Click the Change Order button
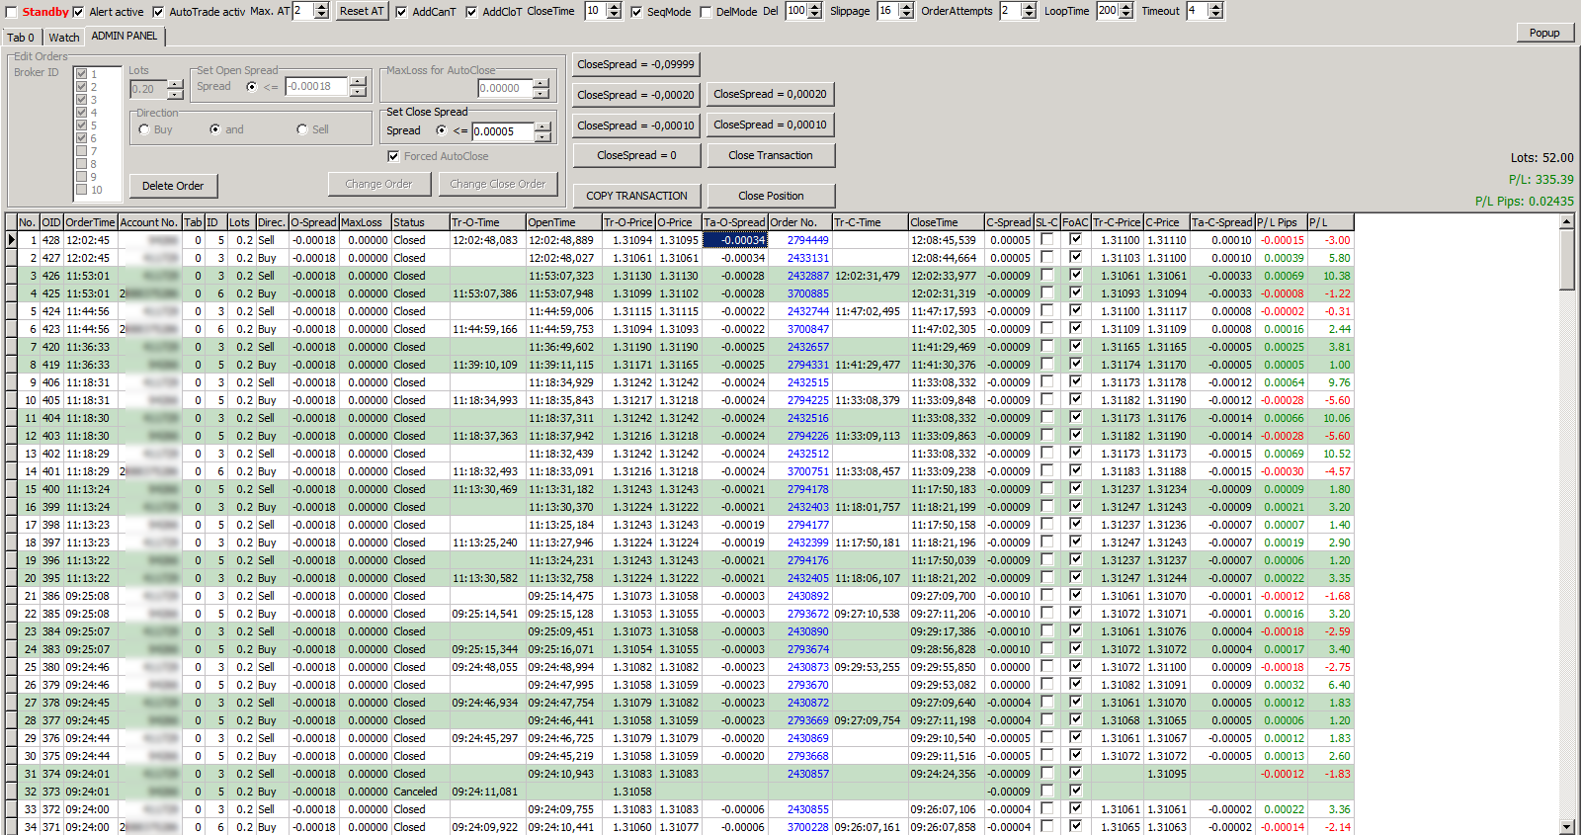1582x835 pixels. pos(378,184)
